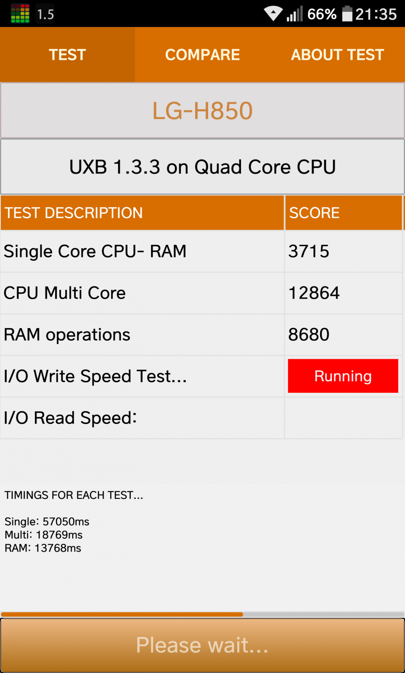Select the Single Core CPU- RAM row
Image resolution: width=405 pixels, height=673 pixels.
201,252
